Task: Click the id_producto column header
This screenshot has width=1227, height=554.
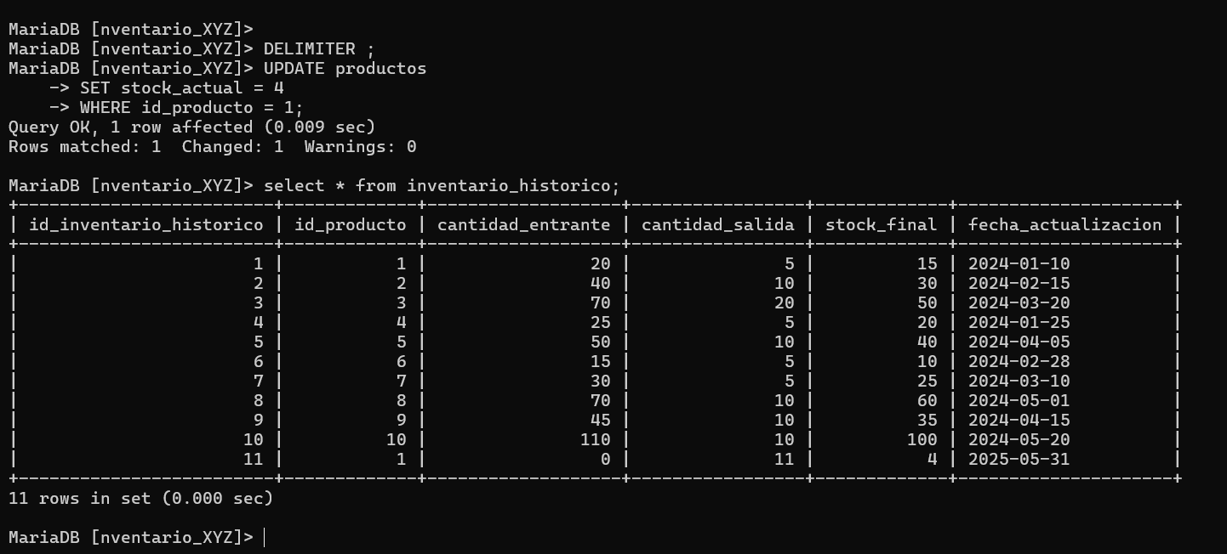Action: click(351, 225)
